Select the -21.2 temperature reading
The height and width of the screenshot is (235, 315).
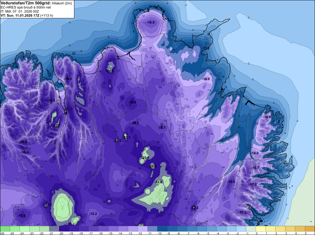pyautogui.click(x=110, y=71)
